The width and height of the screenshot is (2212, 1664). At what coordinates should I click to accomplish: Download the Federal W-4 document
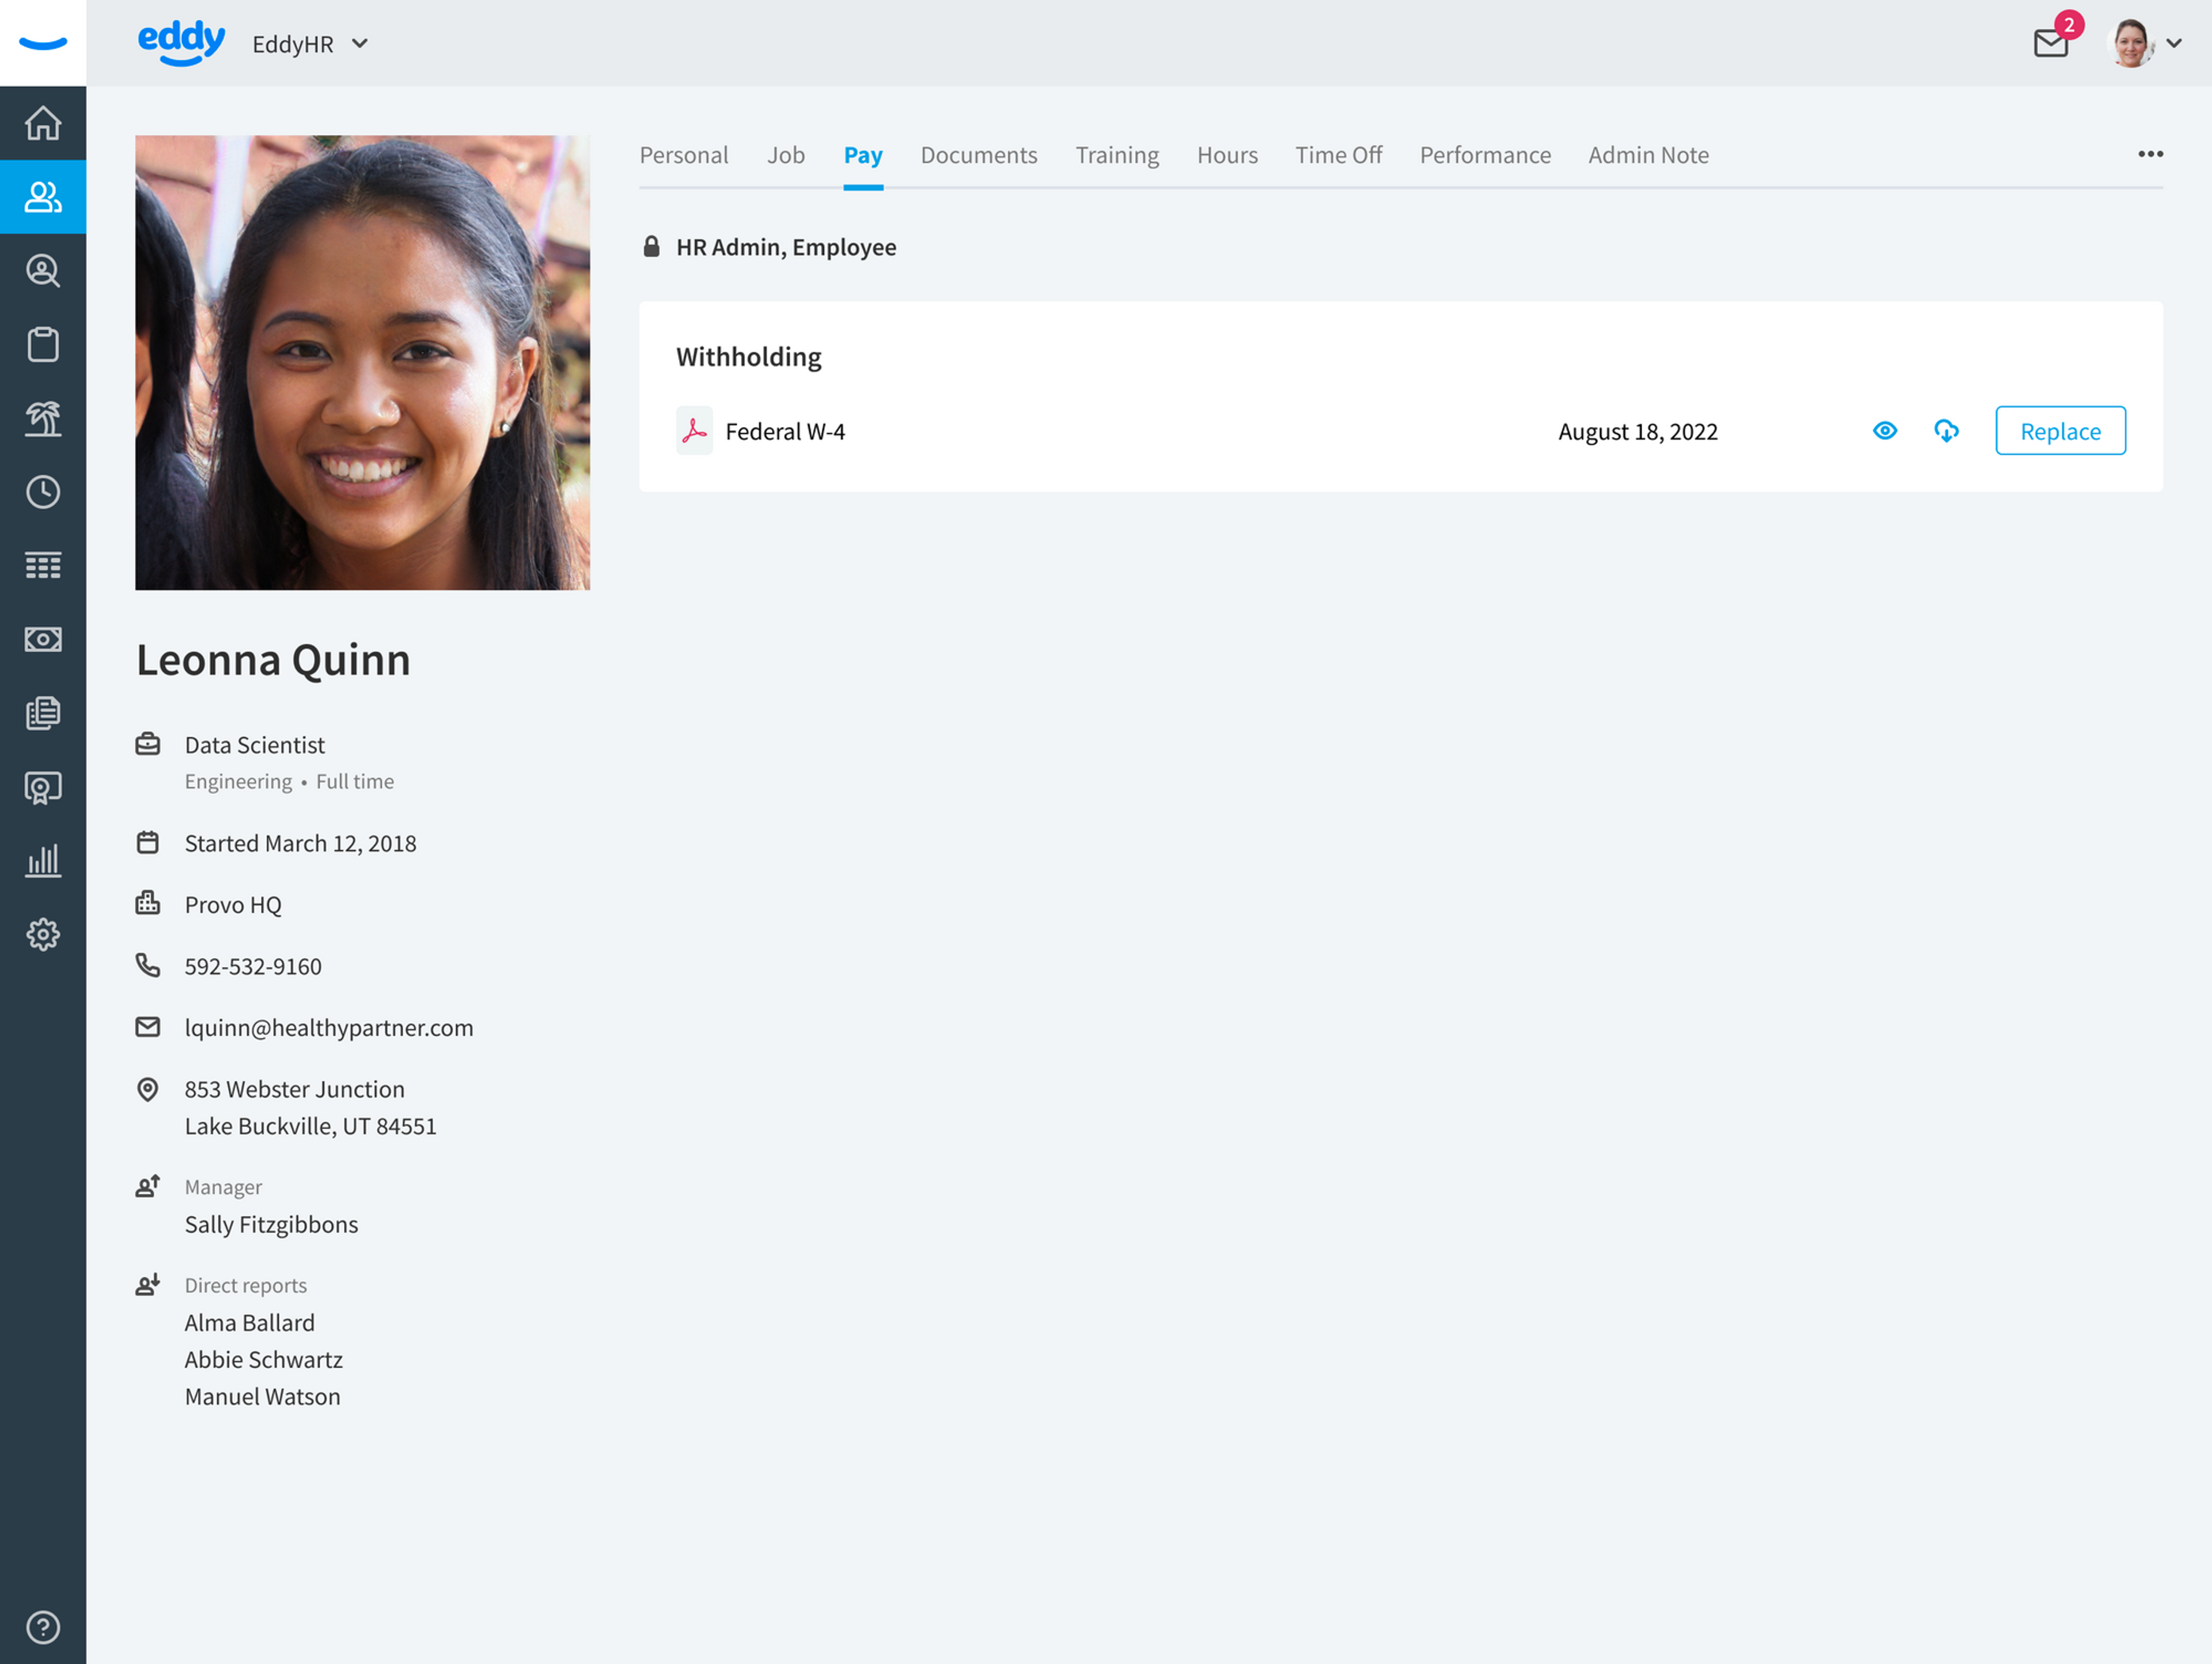1946,431
